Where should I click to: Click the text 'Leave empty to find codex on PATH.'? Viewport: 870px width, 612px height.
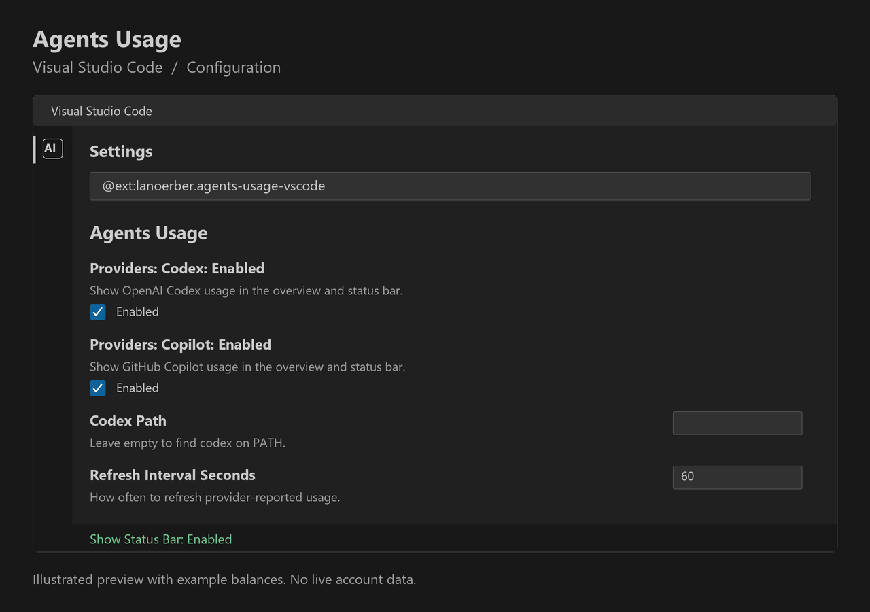pos(188,443)
